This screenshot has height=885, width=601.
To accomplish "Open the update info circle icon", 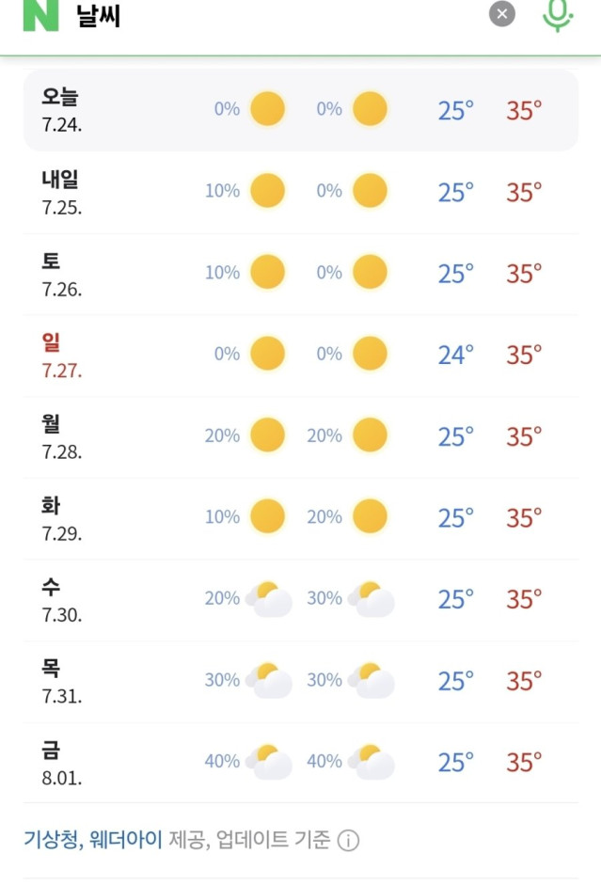I will (x=348, y=841).
